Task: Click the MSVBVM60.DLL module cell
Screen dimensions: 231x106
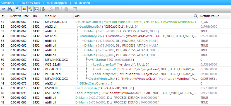Action: [56, 22]
